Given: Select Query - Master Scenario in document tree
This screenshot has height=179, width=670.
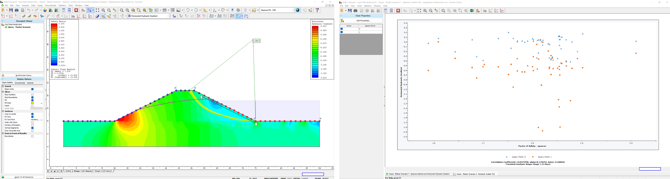Looking at the screenshot, I should (19, 27).
